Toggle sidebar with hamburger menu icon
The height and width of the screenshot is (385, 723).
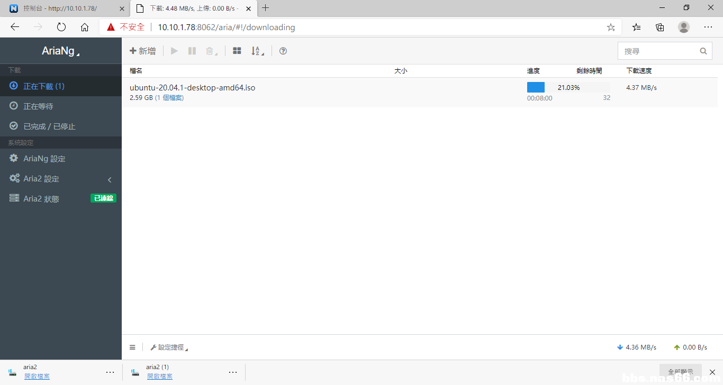tap(132, 347)
